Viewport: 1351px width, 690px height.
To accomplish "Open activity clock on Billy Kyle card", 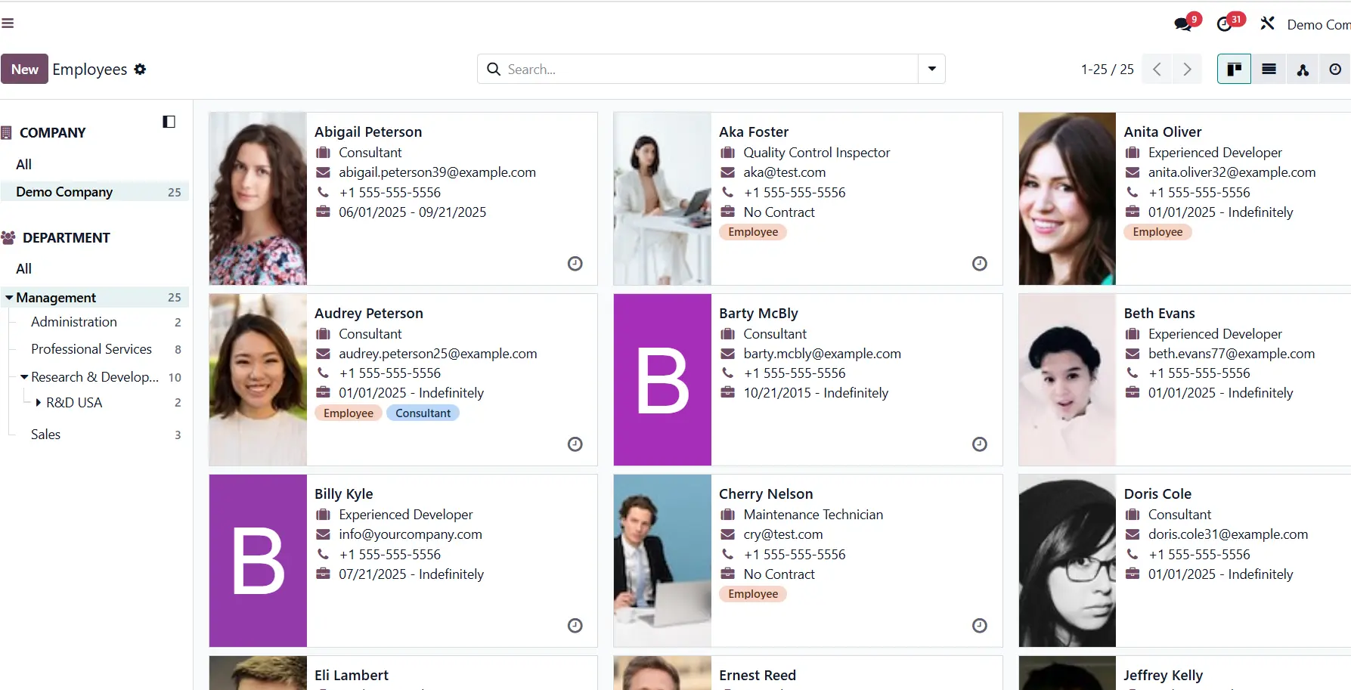I will [x=575, y=626].
